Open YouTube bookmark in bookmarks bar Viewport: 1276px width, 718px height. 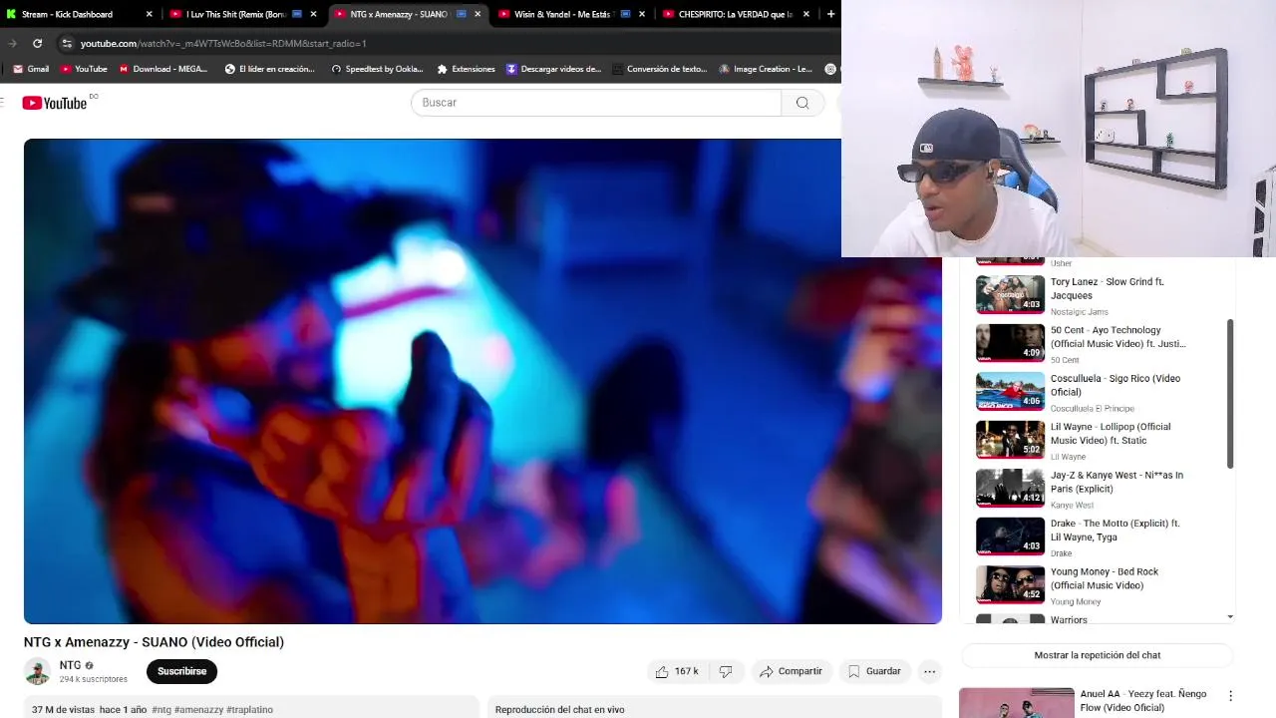coord(84,69)
